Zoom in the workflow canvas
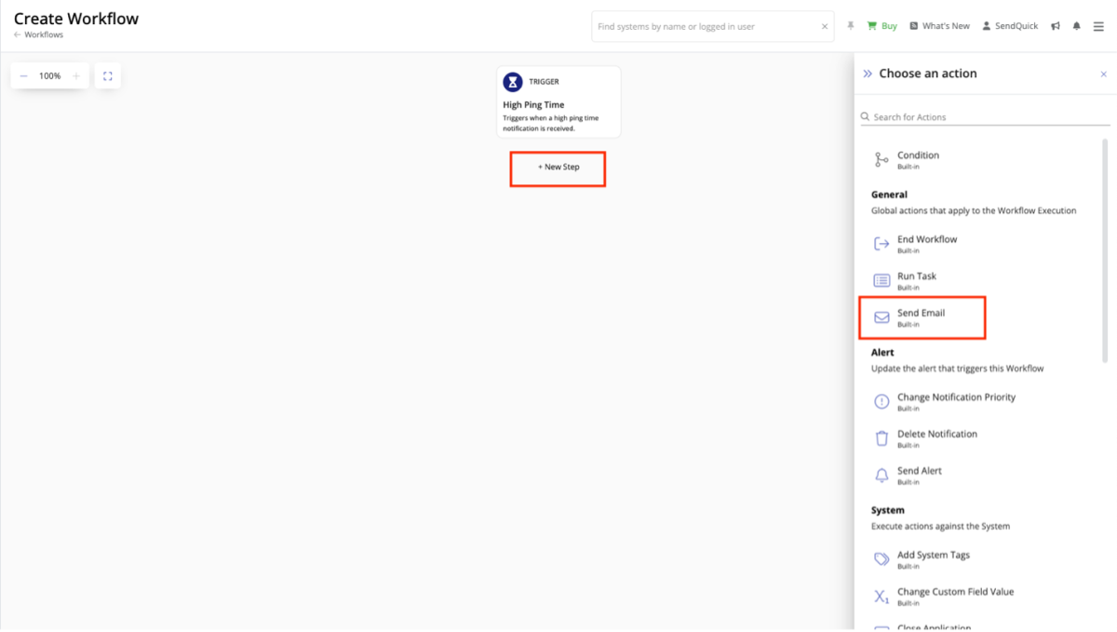The image size is (1117, 632). [76, 76]
